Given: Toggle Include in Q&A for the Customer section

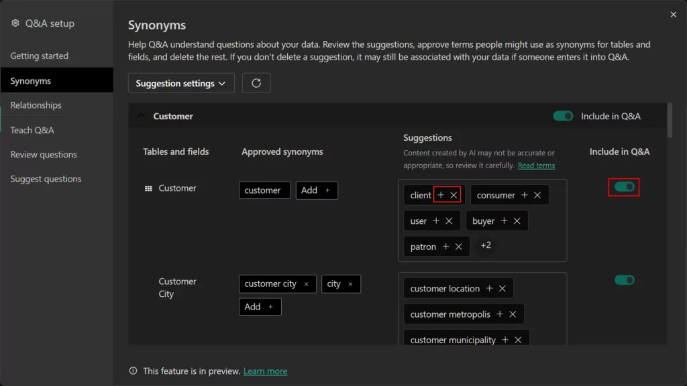Looking at the screenshot, I should (564, 115).
